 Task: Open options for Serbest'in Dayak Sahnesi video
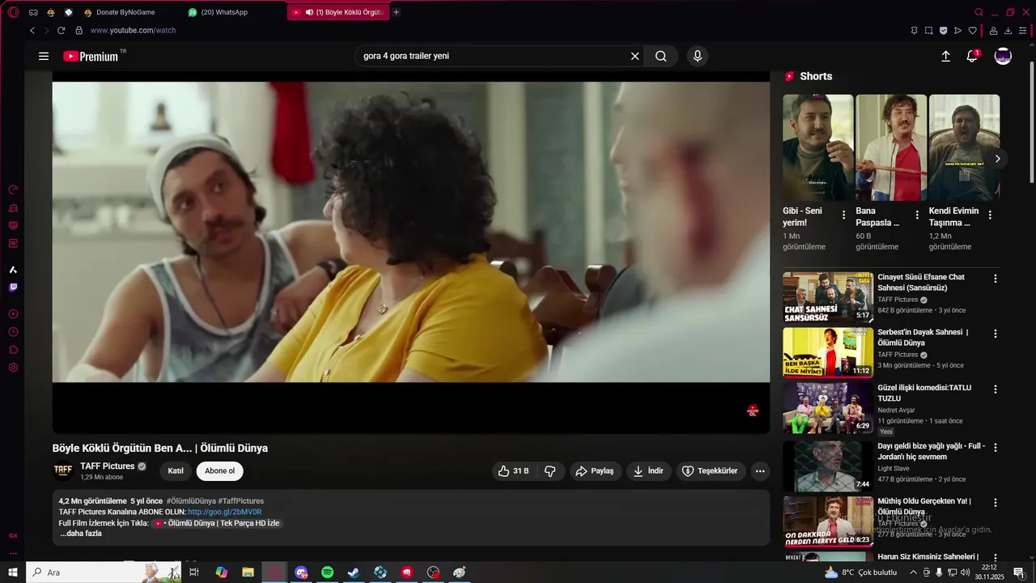[x=996, y=334]
